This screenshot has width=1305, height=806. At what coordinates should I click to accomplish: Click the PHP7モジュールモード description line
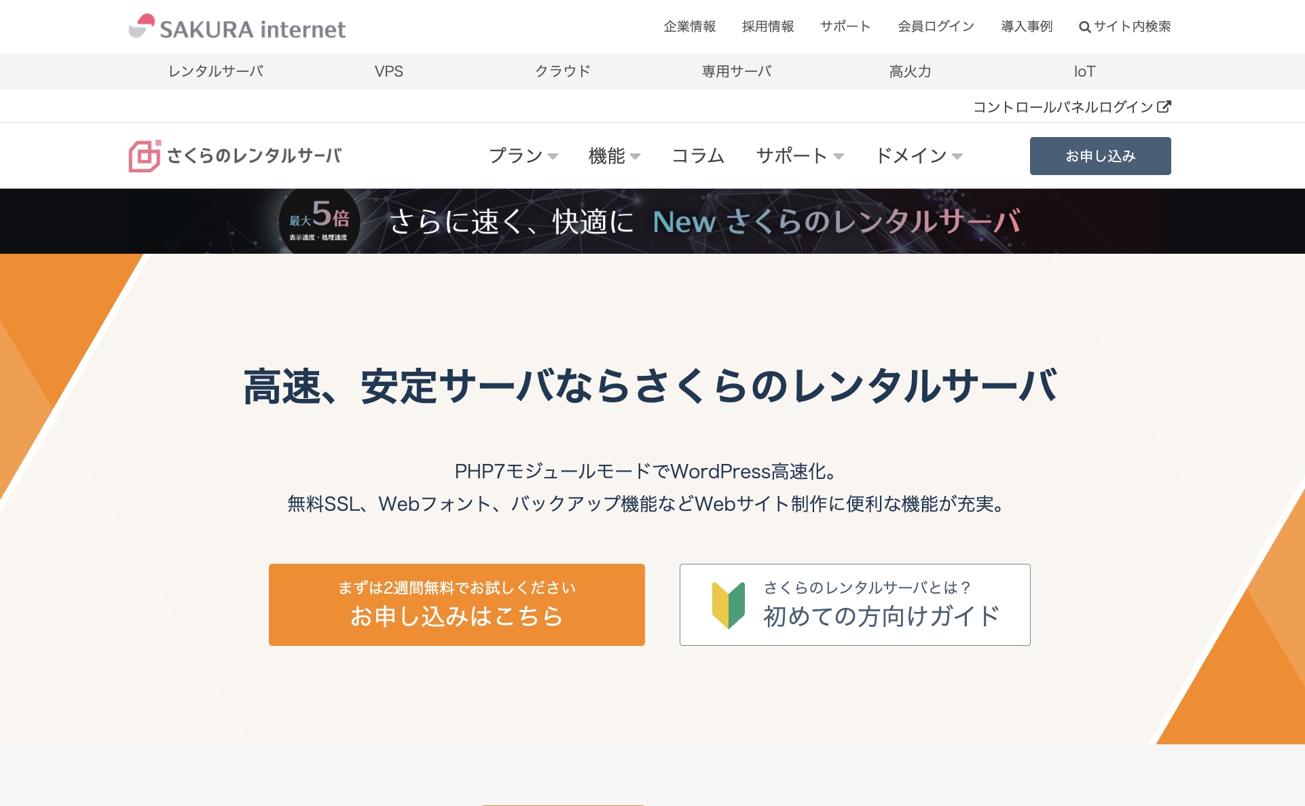pyautogui.click(x=646, y=471)
